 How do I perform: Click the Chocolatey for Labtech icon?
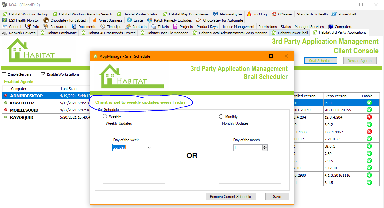(x=46, y=20)
